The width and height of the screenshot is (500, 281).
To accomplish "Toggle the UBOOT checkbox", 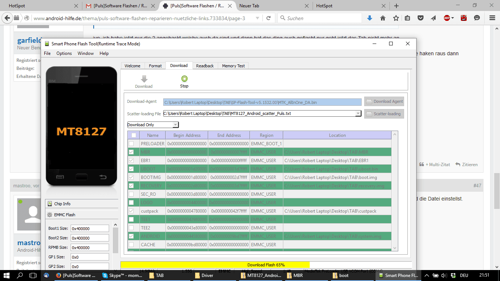I will coord(131,169).
